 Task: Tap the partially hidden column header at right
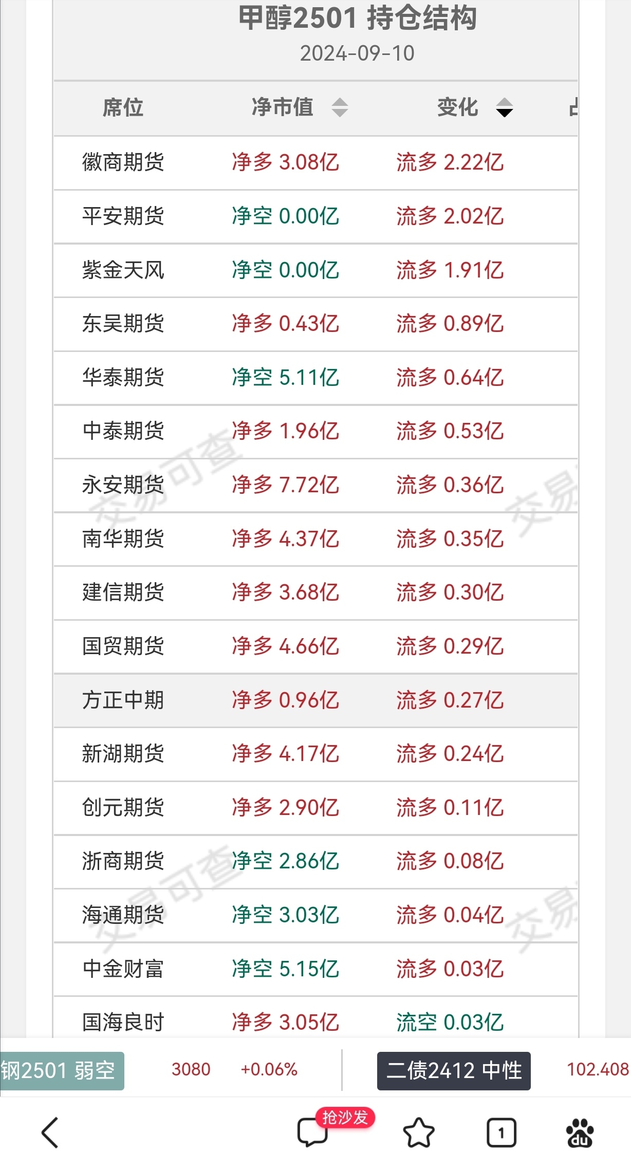573,107
